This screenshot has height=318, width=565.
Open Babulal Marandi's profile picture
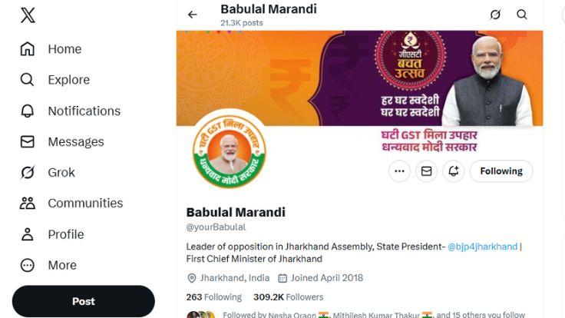pos(228,150)
